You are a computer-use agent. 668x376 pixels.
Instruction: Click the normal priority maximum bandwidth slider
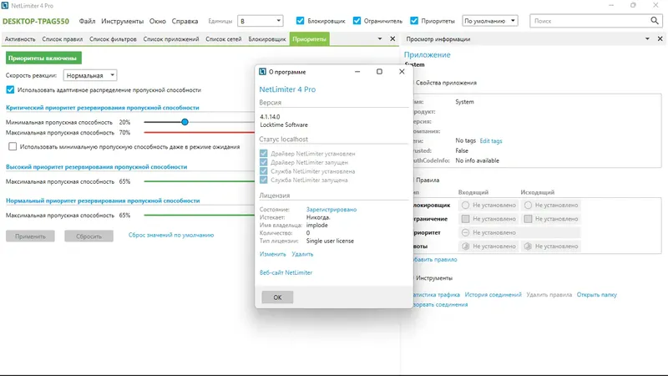[200, 216]
